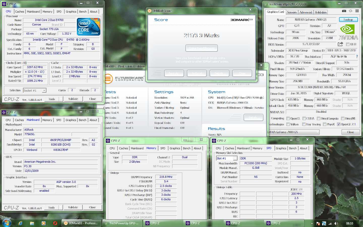Click the taskbar clock showing 08:10
Screen dimensions: 363x227
[349, 223]
